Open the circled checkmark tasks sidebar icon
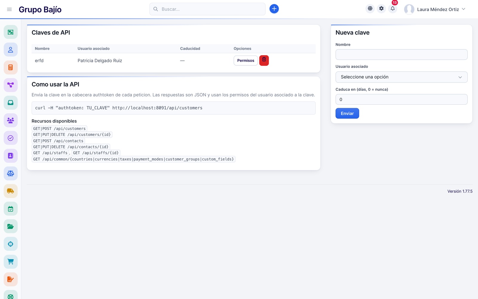 click(x=10, y=138)
